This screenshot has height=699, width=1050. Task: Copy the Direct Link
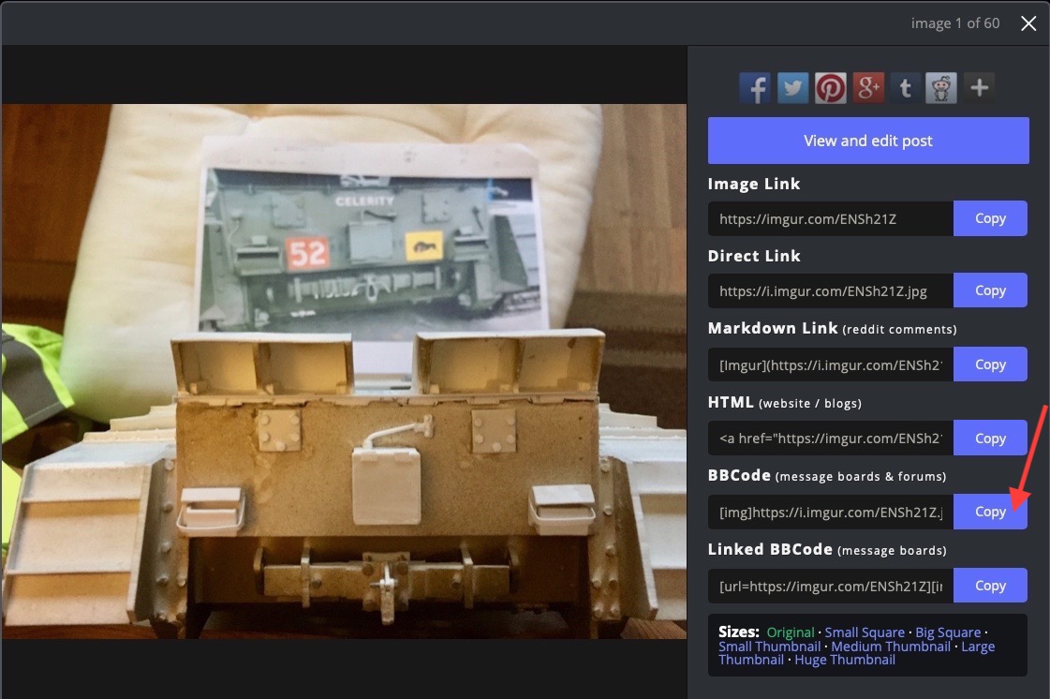click(x=990, y=290)
